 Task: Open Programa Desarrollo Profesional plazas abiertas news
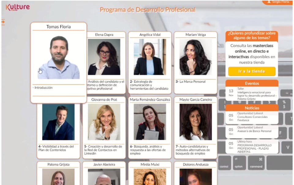pyautogui.click(x=252, y=146)
